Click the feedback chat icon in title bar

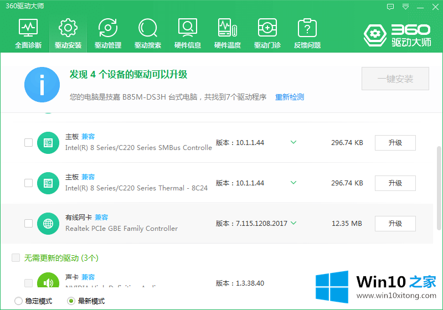390,7
